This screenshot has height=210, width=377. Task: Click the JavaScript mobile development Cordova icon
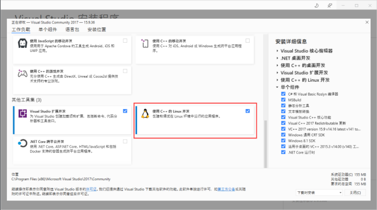pyautogui.click(x=23, y=44)
